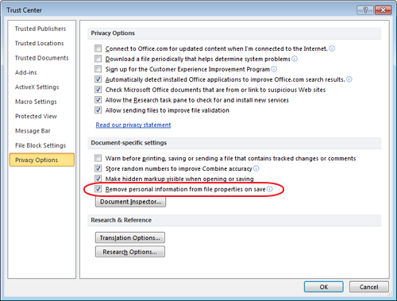Tick Sign up for Customer Experience Program
The height and width of the screenshot is (301, 397).
coord(98,69)
